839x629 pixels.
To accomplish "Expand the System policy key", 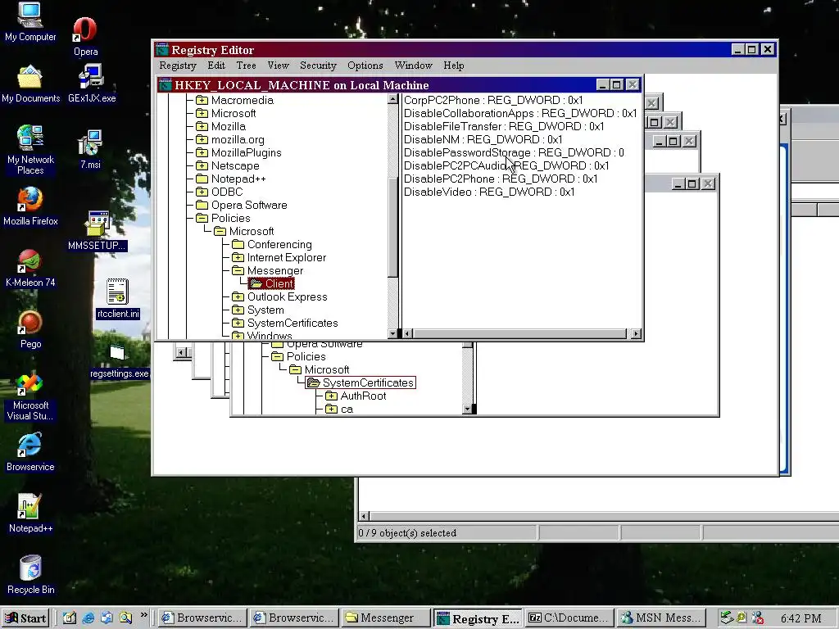I will coord(238,310).
